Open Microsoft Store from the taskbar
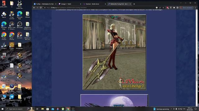The height and width of the screenshot is (111, 199). coord(48,109)
